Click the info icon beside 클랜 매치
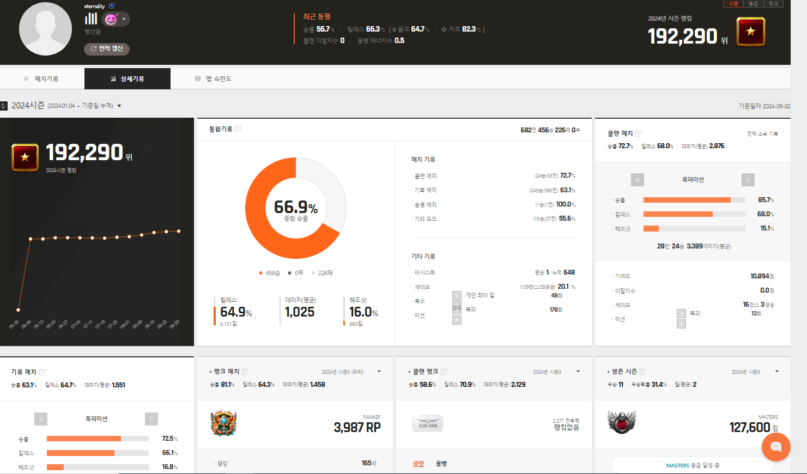Screen dimensions: 807x474 [x=638, y=133]
